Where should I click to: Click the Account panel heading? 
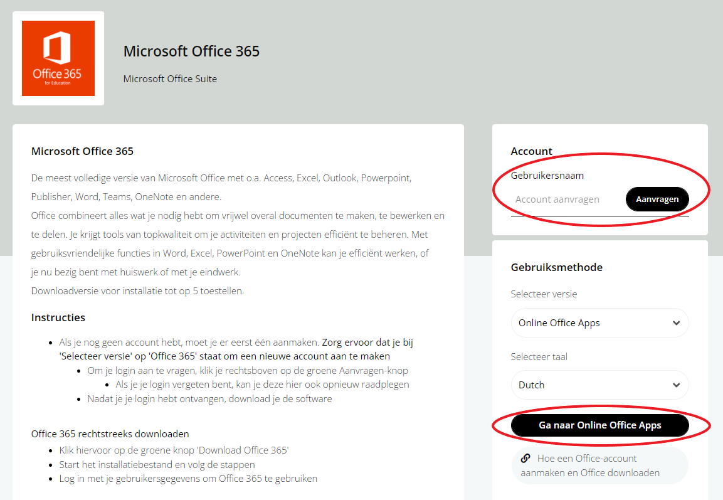pos(531,151)
